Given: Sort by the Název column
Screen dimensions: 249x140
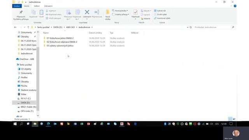Looking at the screenshot, I should pyautogui.click(x=46, y=33).
